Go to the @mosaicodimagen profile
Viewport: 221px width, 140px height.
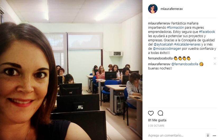[167, 48]
